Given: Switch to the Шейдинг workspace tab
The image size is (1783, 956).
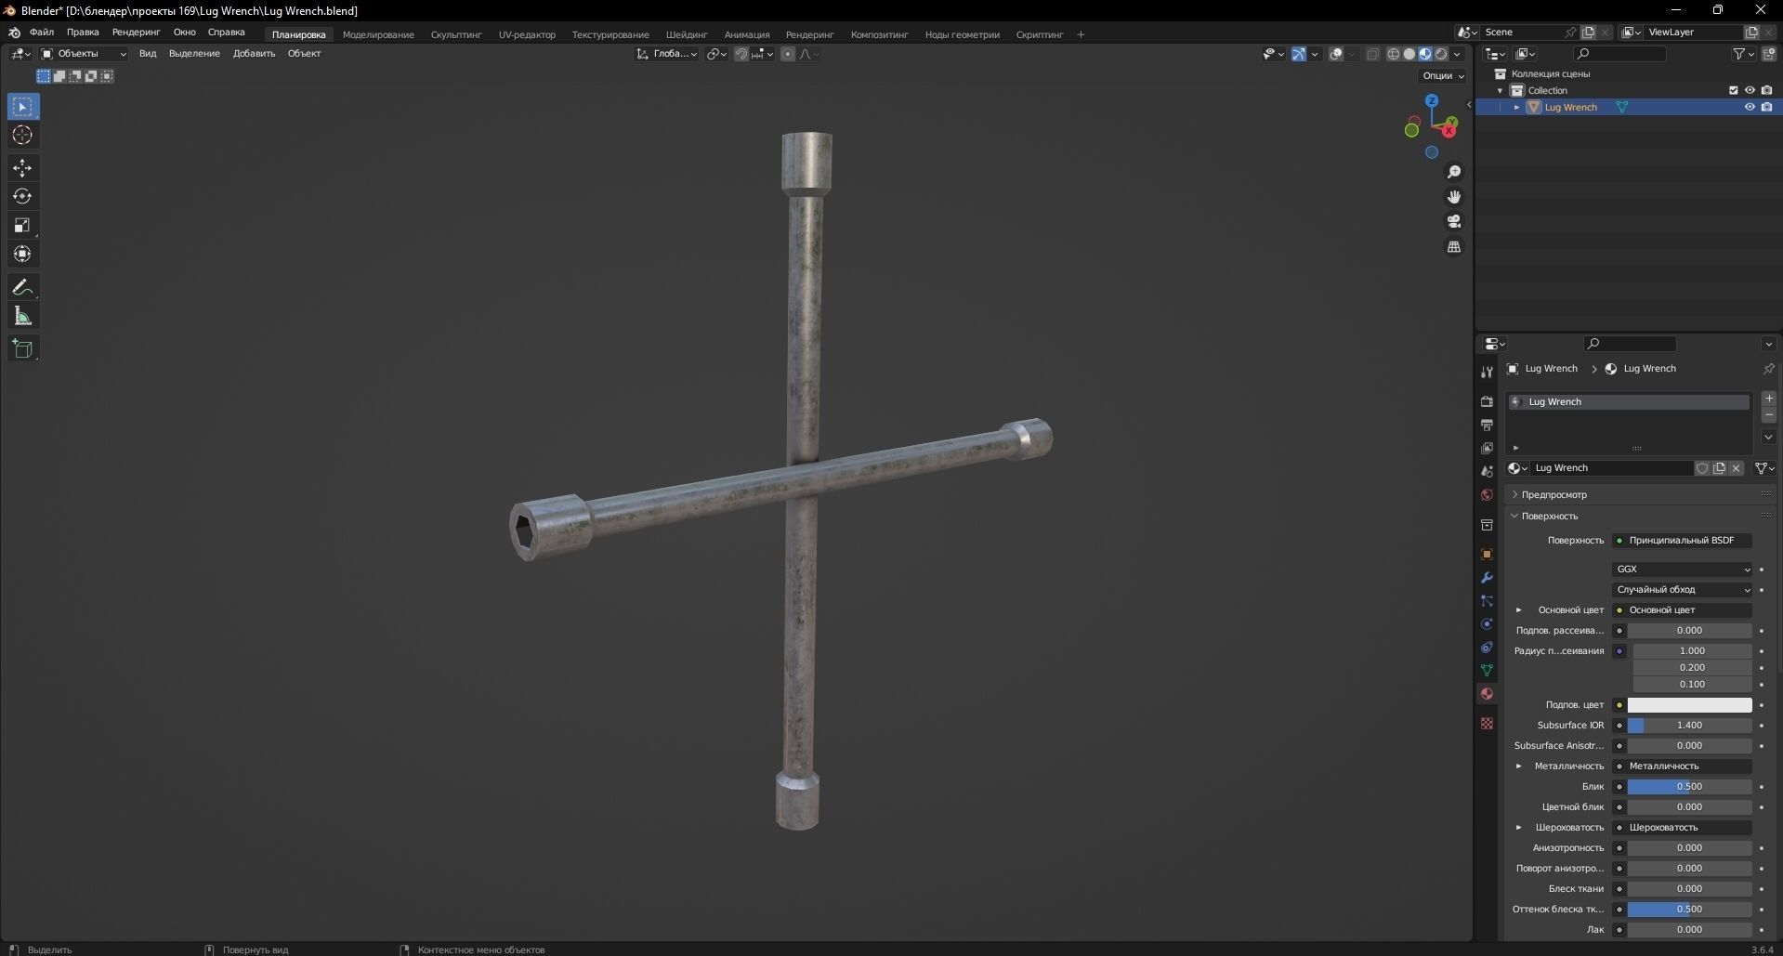Looking at the screenshot, I should click(686, 34).
